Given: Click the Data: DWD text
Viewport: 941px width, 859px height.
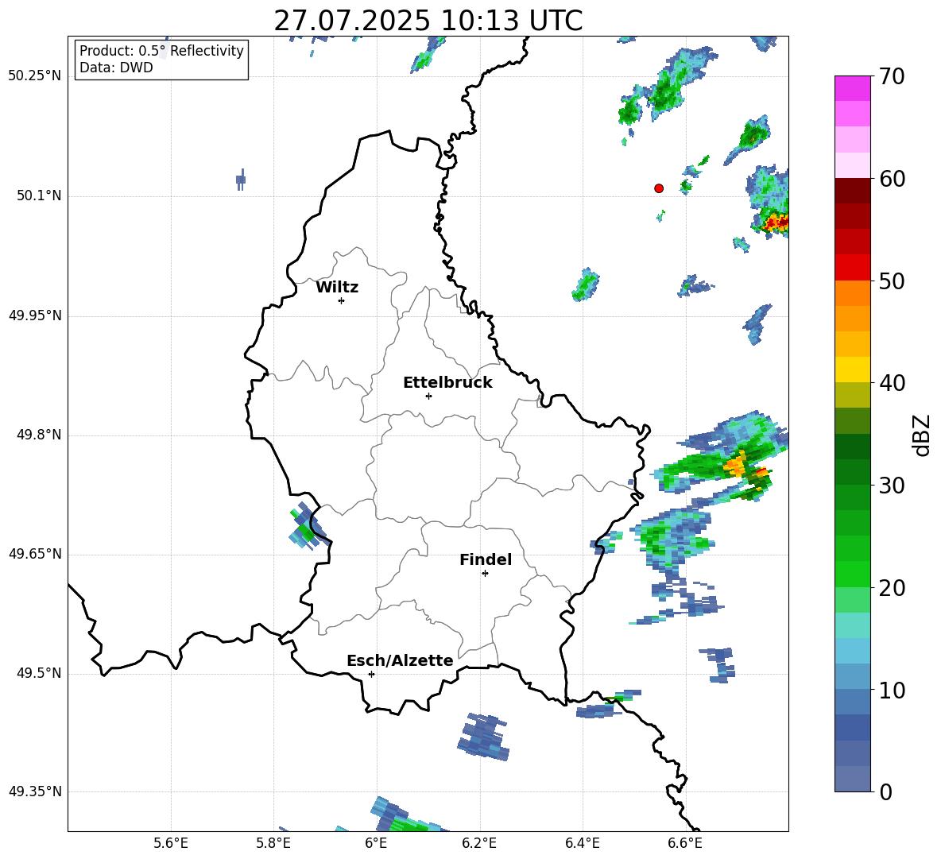Looking at the screenshot, I should point(116,68).
